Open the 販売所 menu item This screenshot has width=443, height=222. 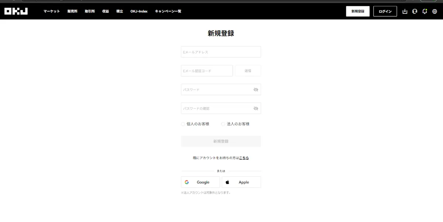[72, 11]
